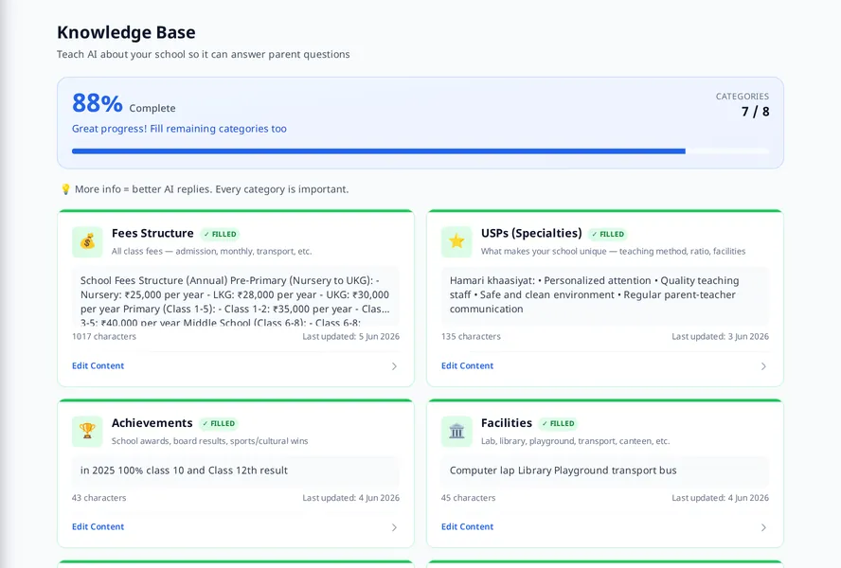Expand the Achievements card chevron arrow
The height and width of the screenshot is (568, 841).
click(x=394, y=527)
